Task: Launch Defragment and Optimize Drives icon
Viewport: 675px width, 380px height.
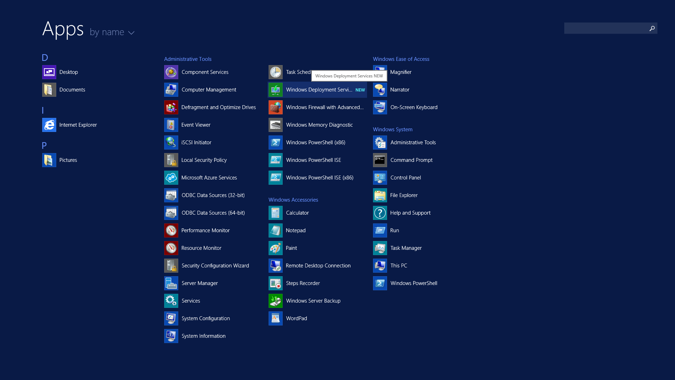Action: click(171, 107)
